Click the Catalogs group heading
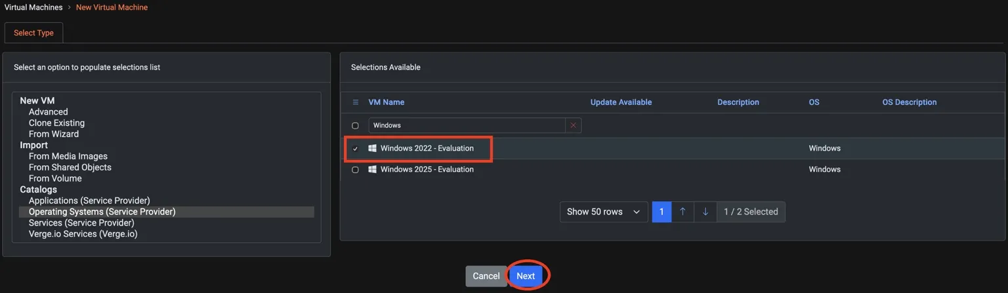The height and width of the screenshot is (293, 1008). click(39, 189)
